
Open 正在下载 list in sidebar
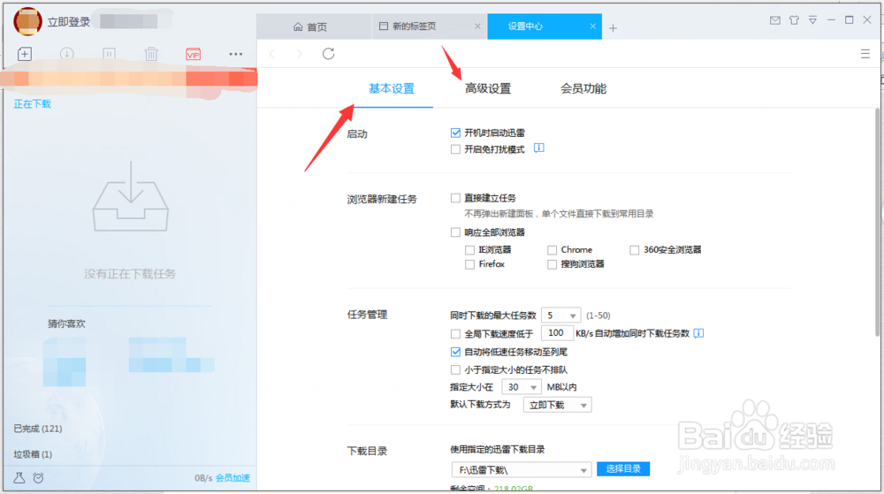coord(33,103)
